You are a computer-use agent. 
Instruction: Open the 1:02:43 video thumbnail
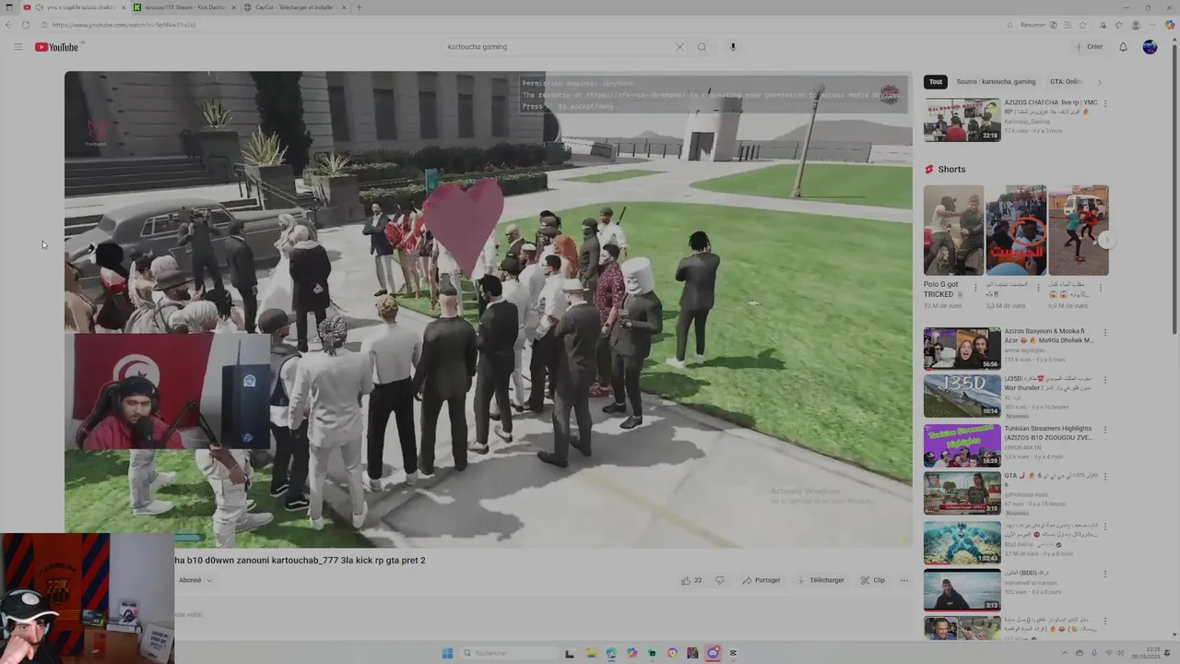tap(962, 542)
